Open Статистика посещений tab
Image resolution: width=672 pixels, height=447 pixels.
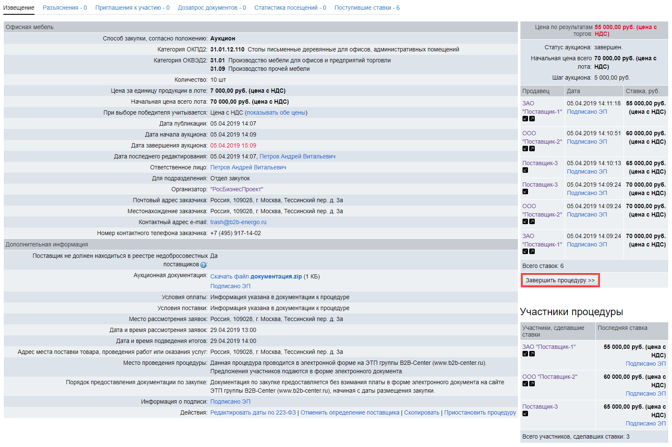click(x=290, y=8)
